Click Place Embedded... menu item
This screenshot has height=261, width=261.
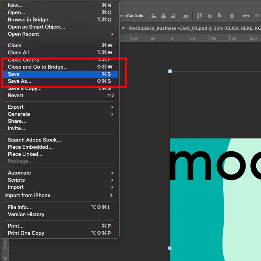click(x=30, y=147)
